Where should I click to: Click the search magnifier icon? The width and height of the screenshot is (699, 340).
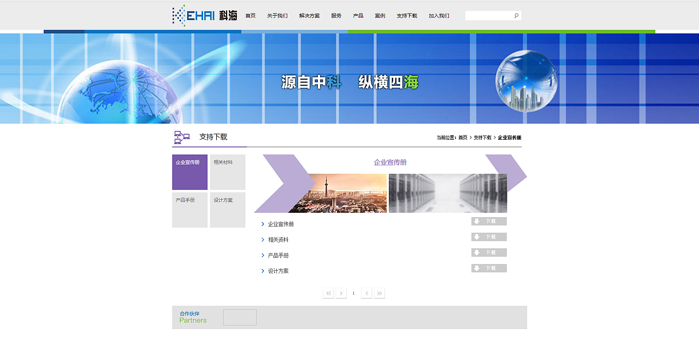tap(516, 16)
